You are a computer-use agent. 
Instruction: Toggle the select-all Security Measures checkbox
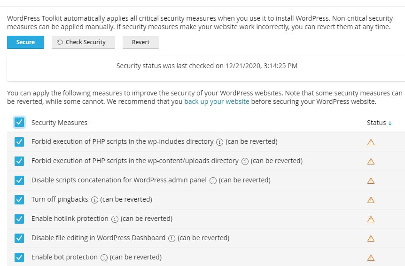pos(19,122)
